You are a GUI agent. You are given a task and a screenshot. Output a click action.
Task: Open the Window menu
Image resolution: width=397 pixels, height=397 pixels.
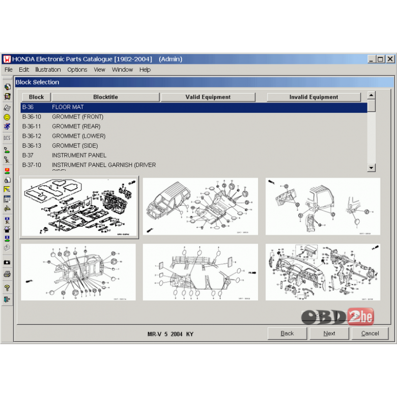coord(122,70)
